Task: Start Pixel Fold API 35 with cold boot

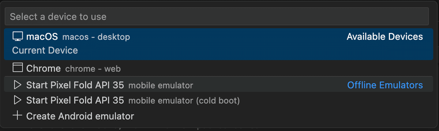Action: 219,100
